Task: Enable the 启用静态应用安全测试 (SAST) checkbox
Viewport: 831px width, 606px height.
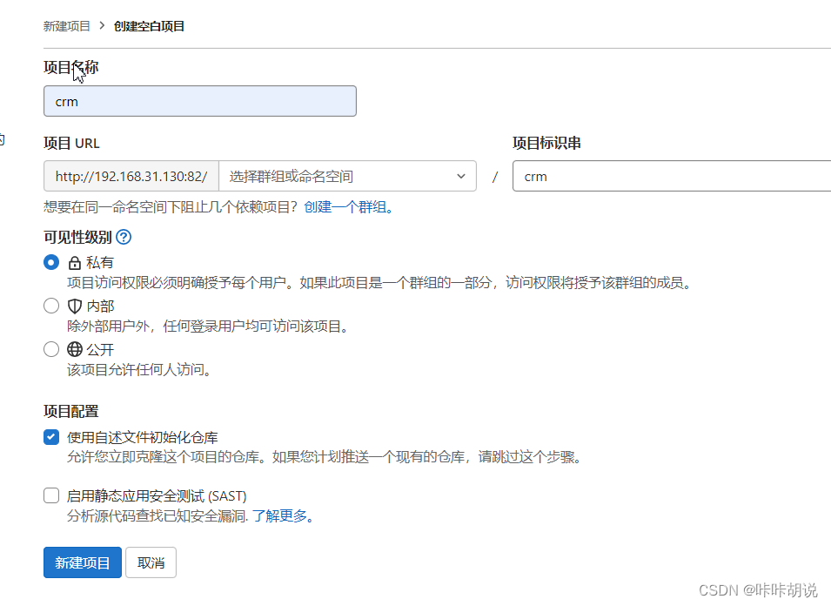Action: pyautogui.click(x=51, y=495)
